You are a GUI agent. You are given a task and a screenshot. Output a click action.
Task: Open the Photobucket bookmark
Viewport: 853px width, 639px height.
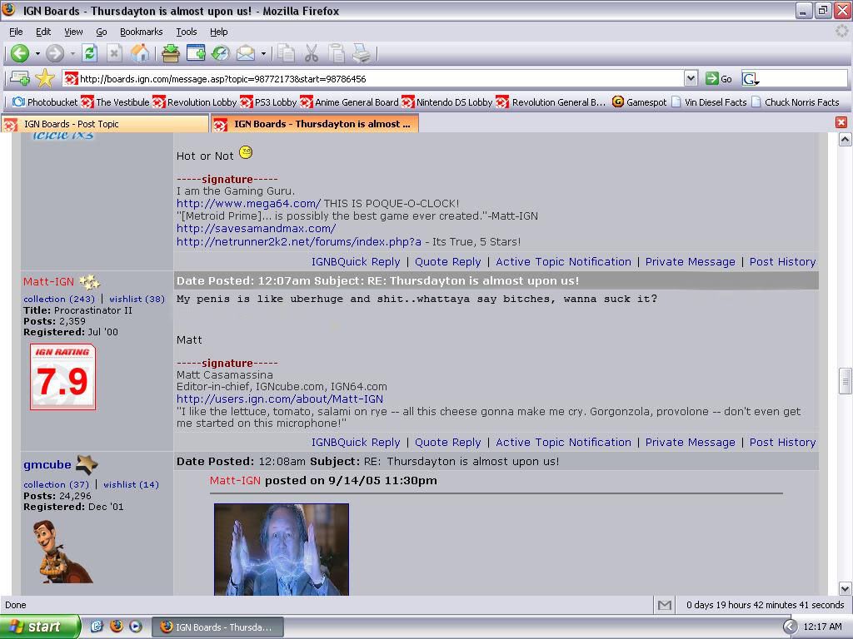coord(45,102)
